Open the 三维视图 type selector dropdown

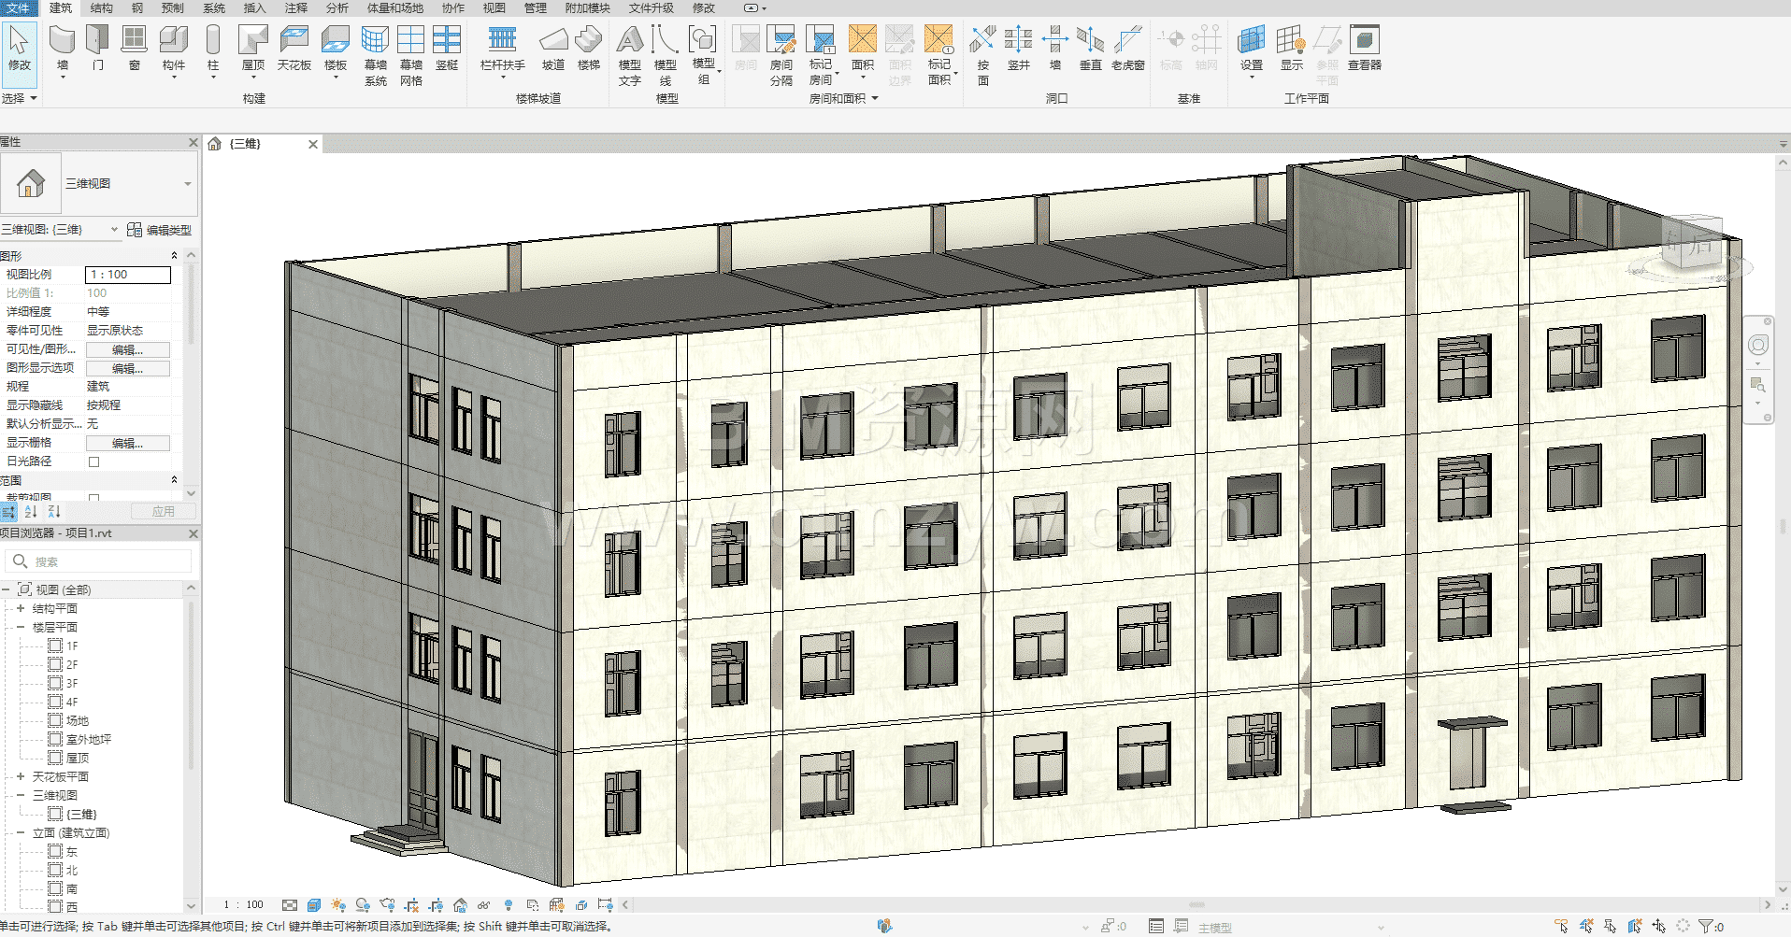tap(187, 184)
